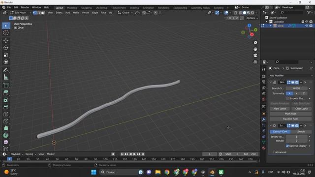Image resolution: width=315 pixels, height=177 pixels.
Task: Pick the Loop Cut tool
Action: coord(6,114)
